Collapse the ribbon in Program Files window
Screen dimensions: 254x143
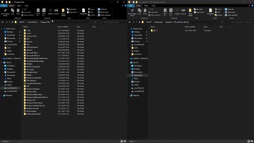(x=123, y=6)
